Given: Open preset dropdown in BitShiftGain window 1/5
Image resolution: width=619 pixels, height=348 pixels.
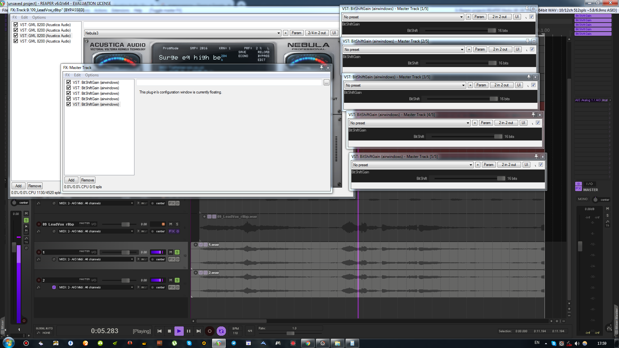Looking at the screenshot, I should [x=403, y=17].
